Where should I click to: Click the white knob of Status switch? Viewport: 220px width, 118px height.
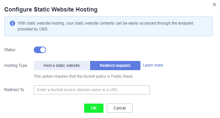click(x=43, y=50)
